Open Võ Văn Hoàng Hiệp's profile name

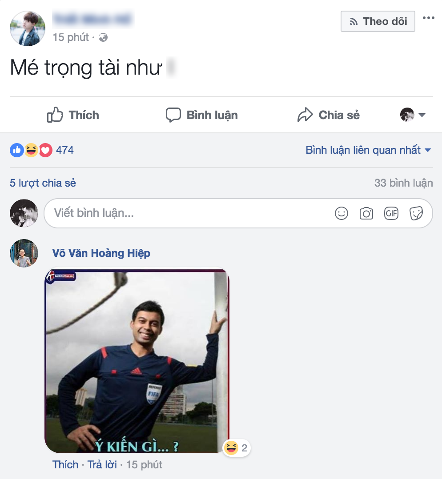click(101, 253)
